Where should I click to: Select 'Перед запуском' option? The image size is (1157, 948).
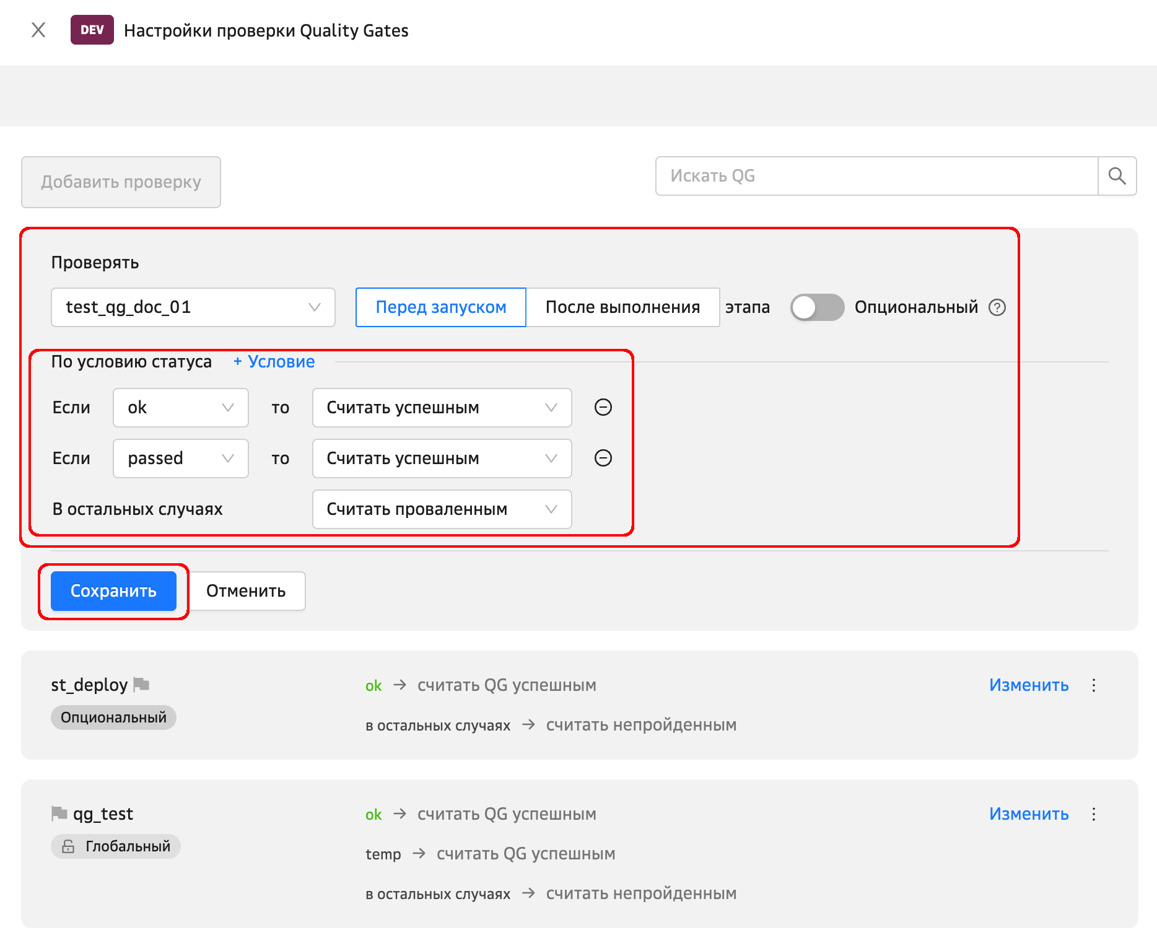pyautogui.click(x=440, y=307)
